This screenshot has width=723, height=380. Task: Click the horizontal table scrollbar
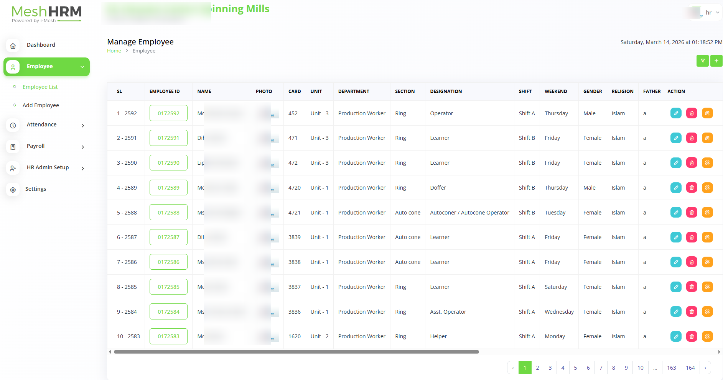click(x=296, y=352)
